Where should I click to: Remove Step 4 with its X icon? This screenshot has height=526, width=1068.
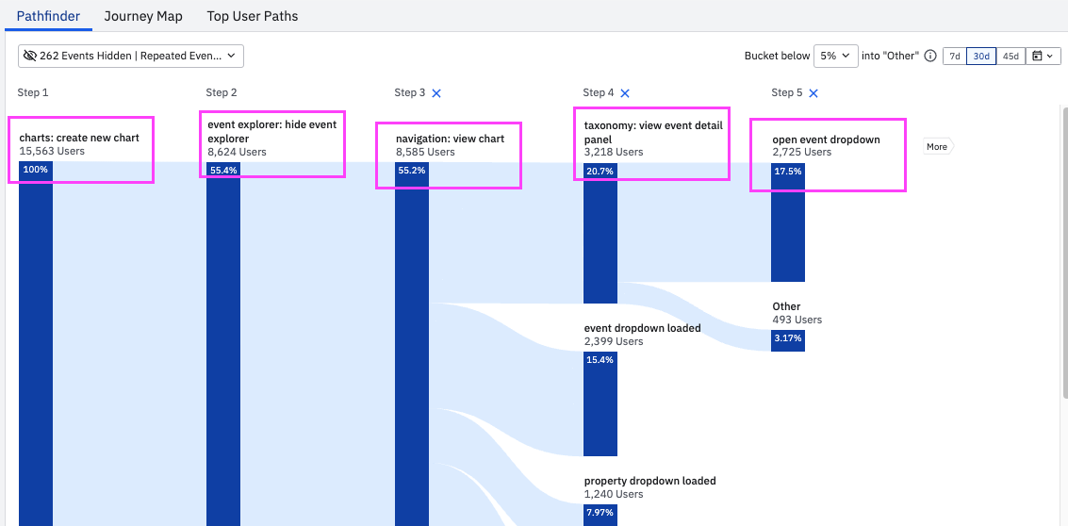(625, 93)
